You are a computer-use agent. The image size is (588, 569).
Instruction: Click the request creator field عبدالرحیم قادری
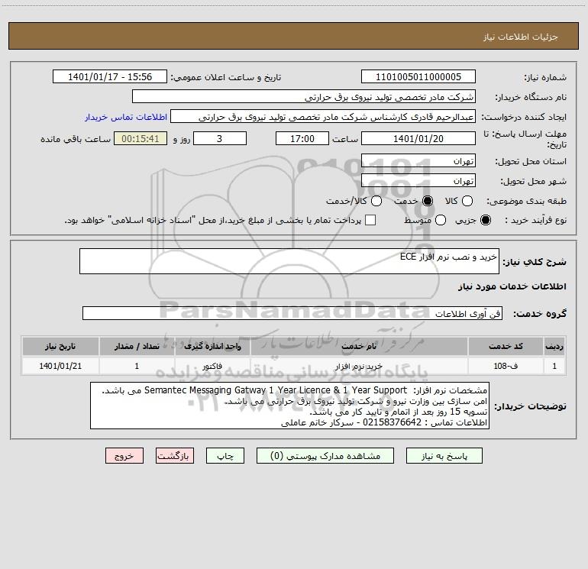[323, 116]
